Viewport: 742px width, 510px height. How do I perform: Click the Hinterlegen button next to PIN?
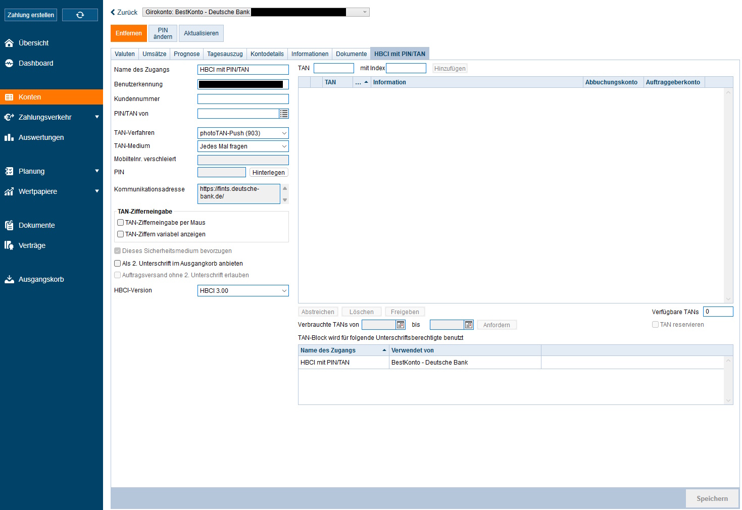point(268,173)
